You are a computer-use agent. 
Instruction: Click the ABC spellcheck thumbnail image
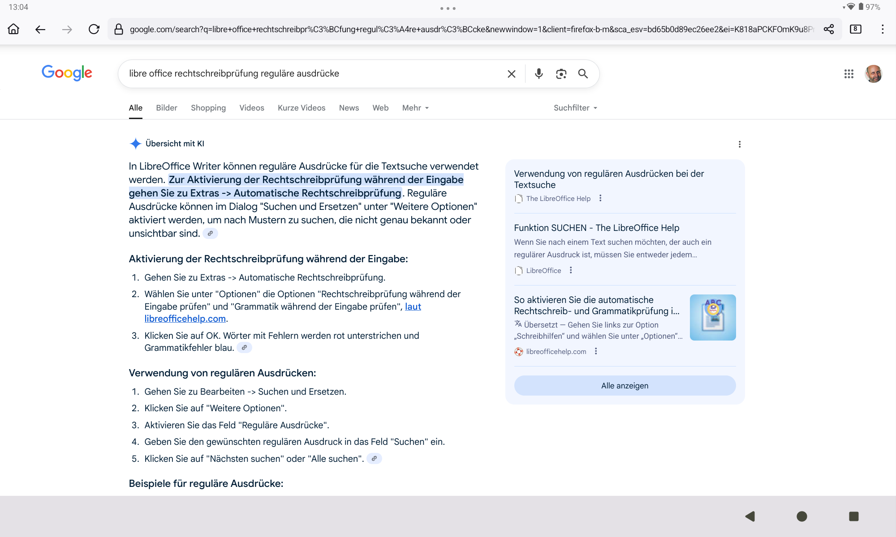(713, 317)
